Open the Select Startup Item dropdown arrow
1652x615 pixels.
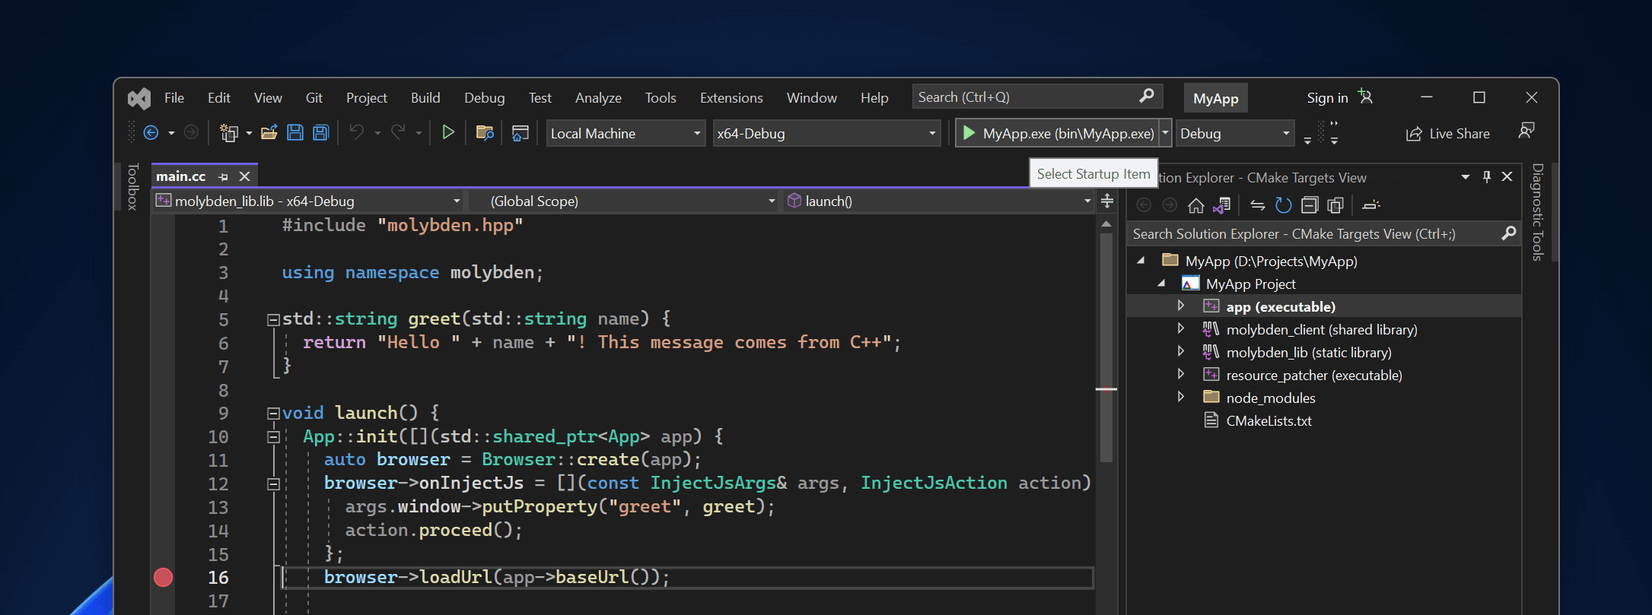1165,133
